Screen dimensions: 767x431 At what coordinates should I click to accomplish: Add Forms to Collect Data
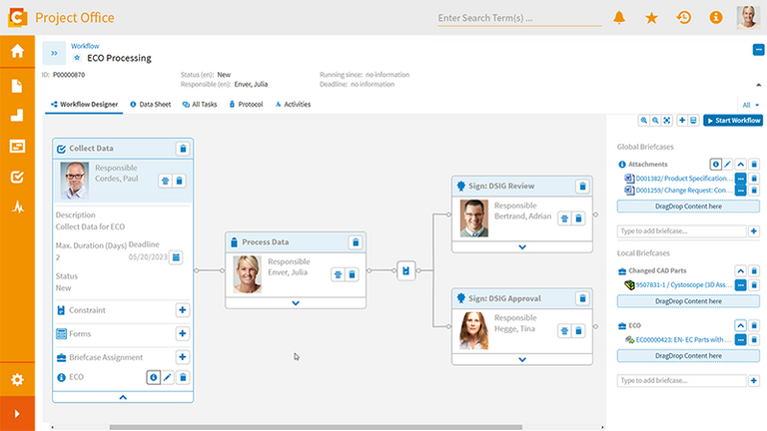183,333
